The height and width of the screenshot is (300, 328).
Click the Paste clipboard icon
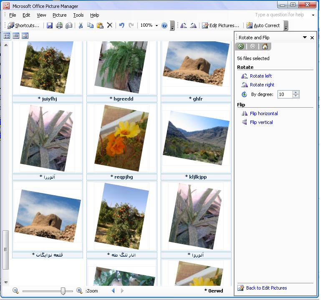(x=100, y=25)
